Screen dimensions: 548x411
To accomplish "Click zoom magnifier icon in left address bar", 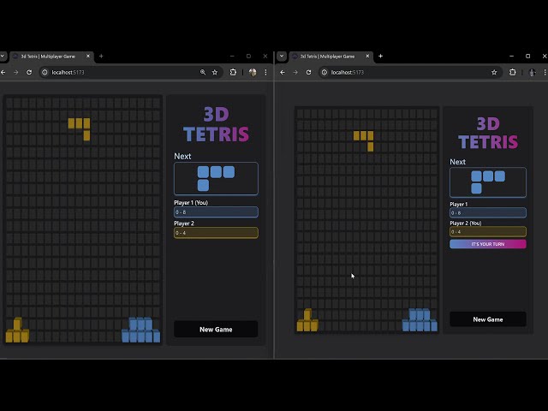I will point(203,72).
